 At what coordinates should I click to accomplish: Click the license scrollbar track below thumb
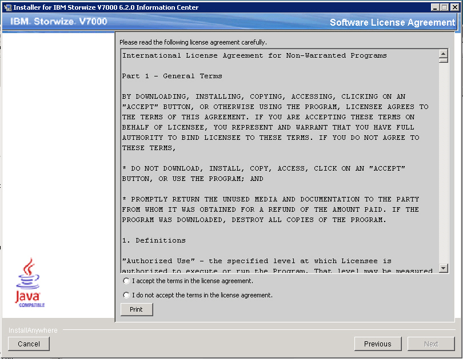[x=443, y=163]
